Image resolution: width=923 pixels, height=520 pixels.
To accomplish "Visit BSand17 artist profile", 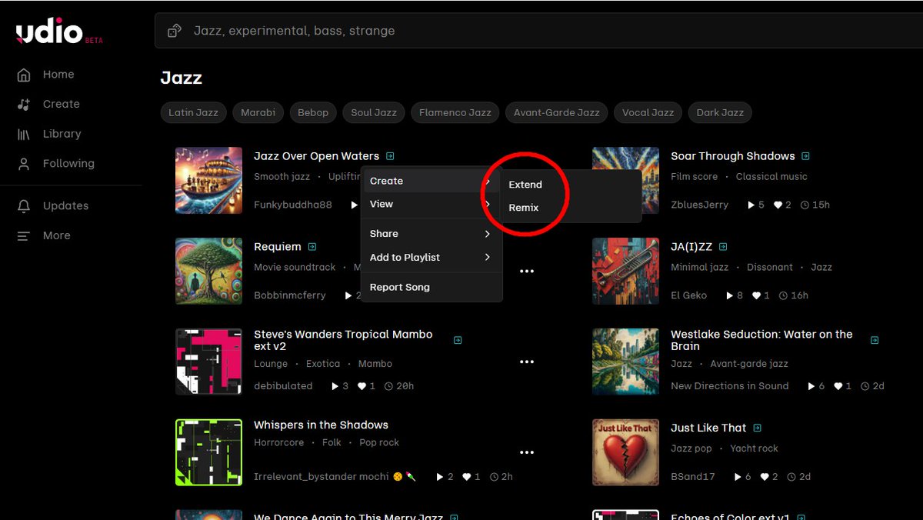I will click(x=693, y=477).
